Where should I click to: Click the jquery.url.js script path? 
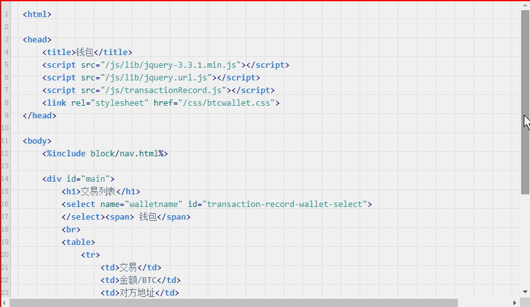click(156, 78)
